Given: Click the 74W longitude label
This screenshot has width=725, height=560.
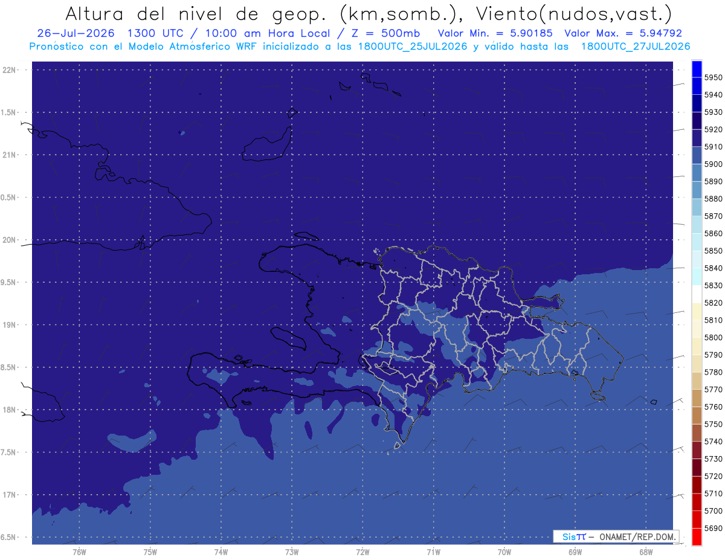Looking at the screenshot, I should pyautogui.click(x=221, y=552).
